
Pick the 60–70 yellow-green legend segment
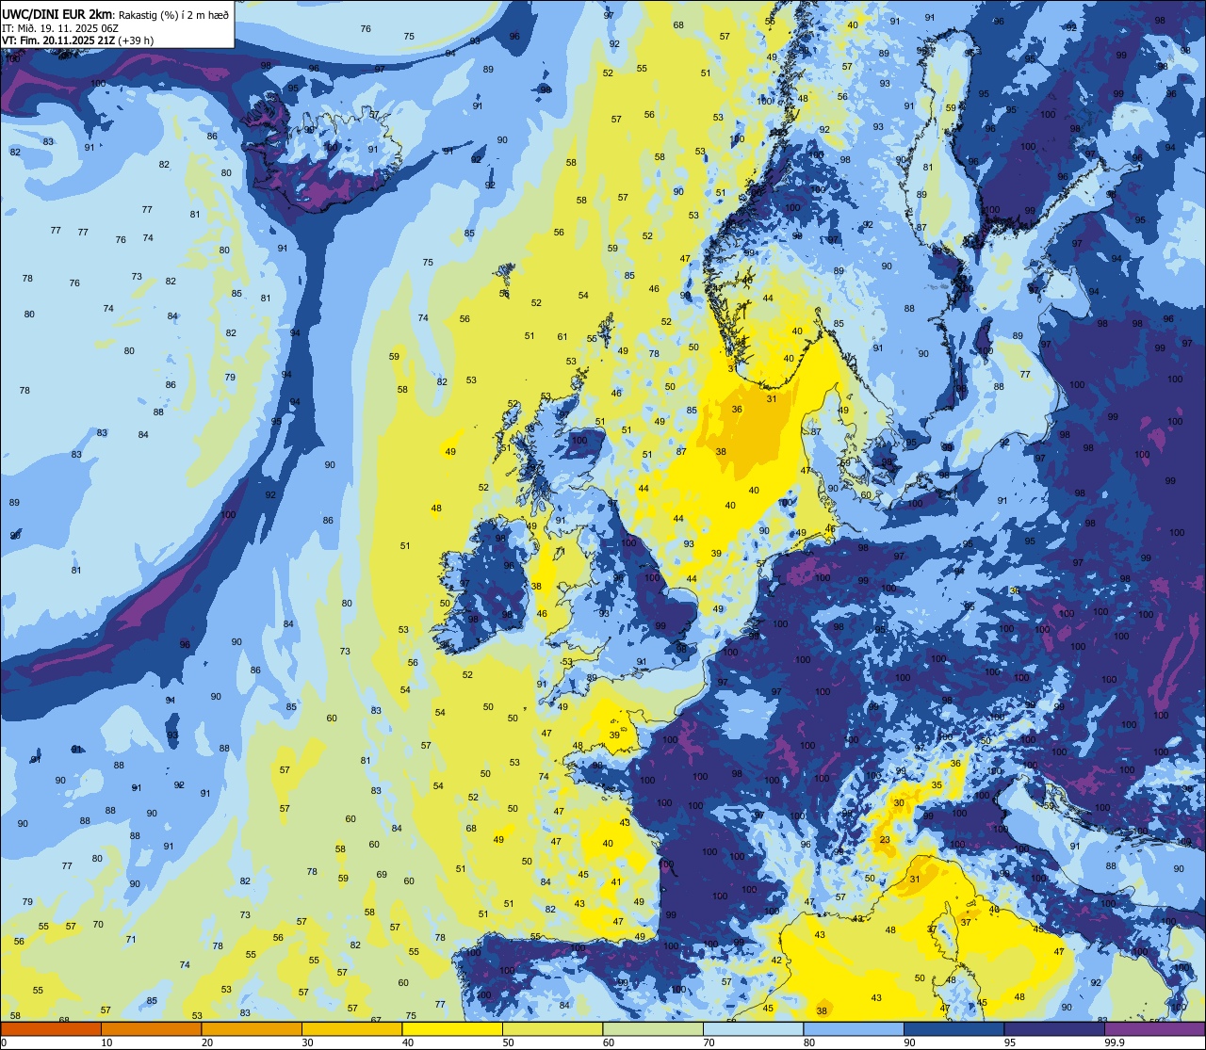[x=653, y=1028]
